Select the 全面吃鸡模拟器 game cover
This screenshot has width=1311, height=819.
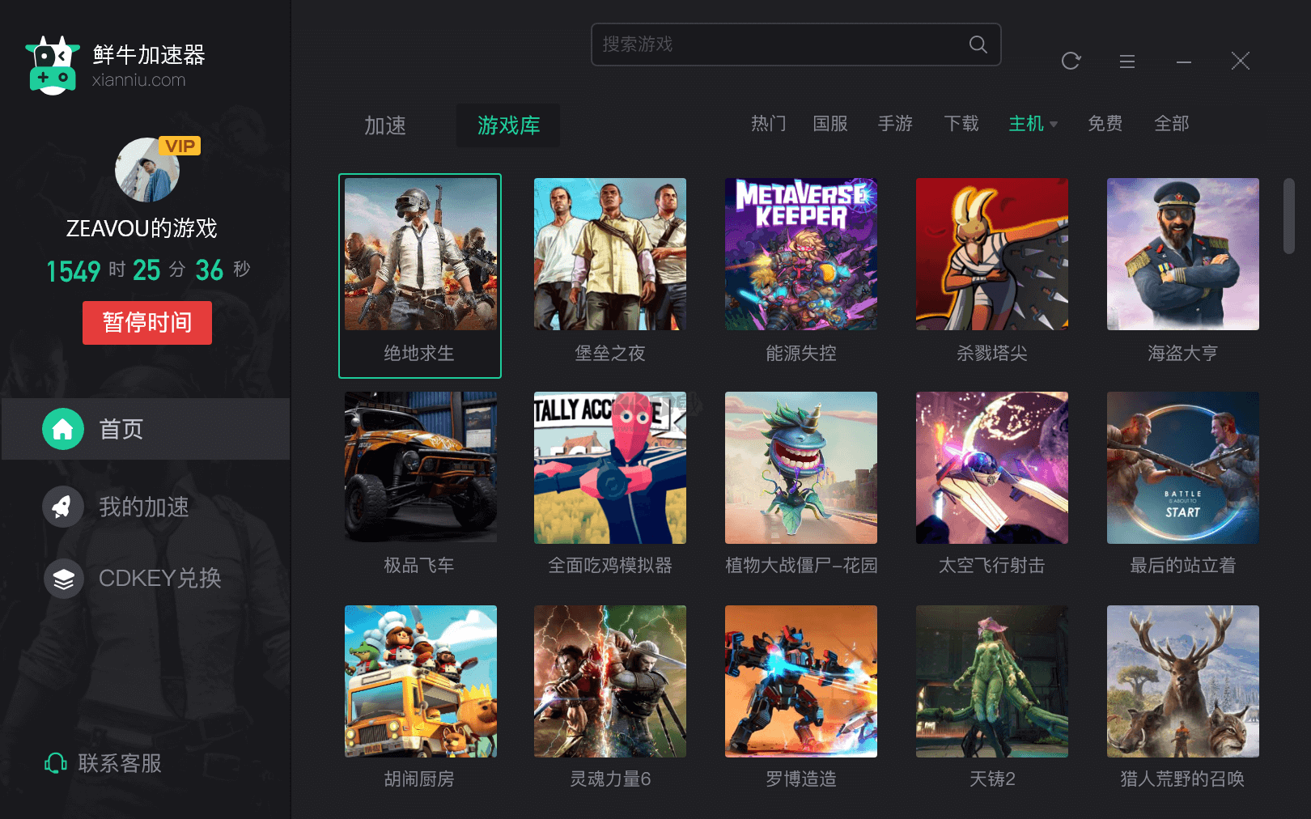click(x=610, y=468)
